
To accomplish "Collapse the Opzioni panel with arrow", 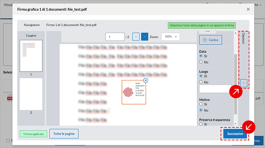I will (243, 83).
